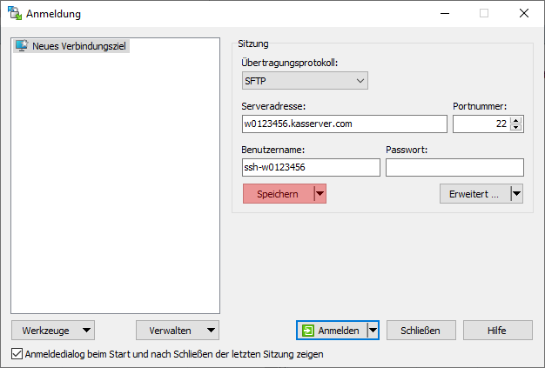Open the Übertragungsprotokoll SFTP dropdown

click(305, 81)
